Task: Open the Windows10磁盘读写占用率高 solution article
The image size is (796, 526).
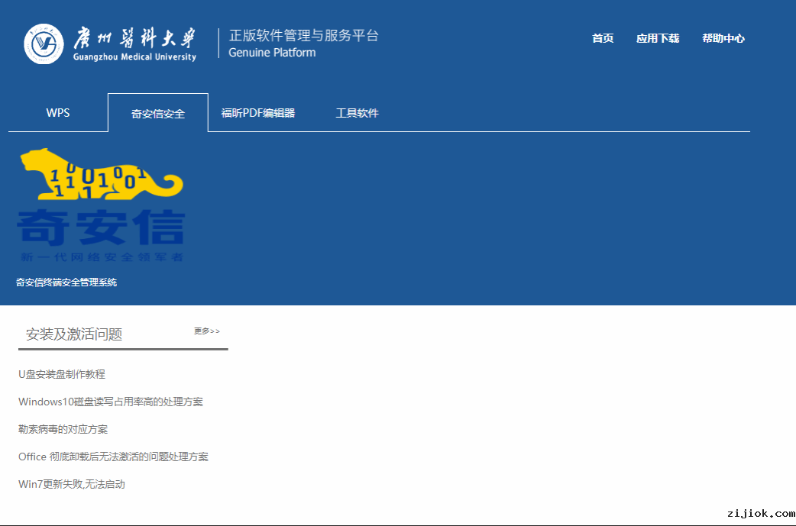Action: click(x=111, y=402)
